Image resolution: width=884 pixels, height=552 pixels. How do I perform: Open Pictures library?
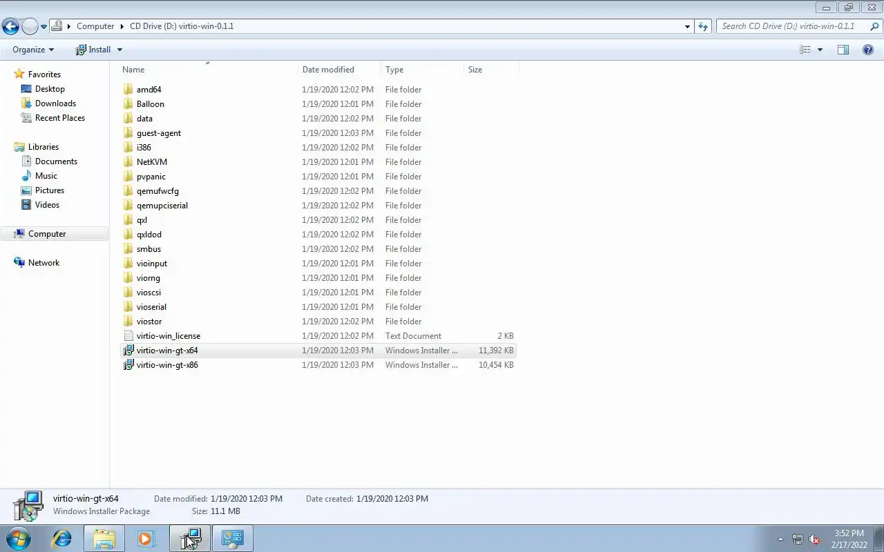pyautogui.click(x=50, y=190)
